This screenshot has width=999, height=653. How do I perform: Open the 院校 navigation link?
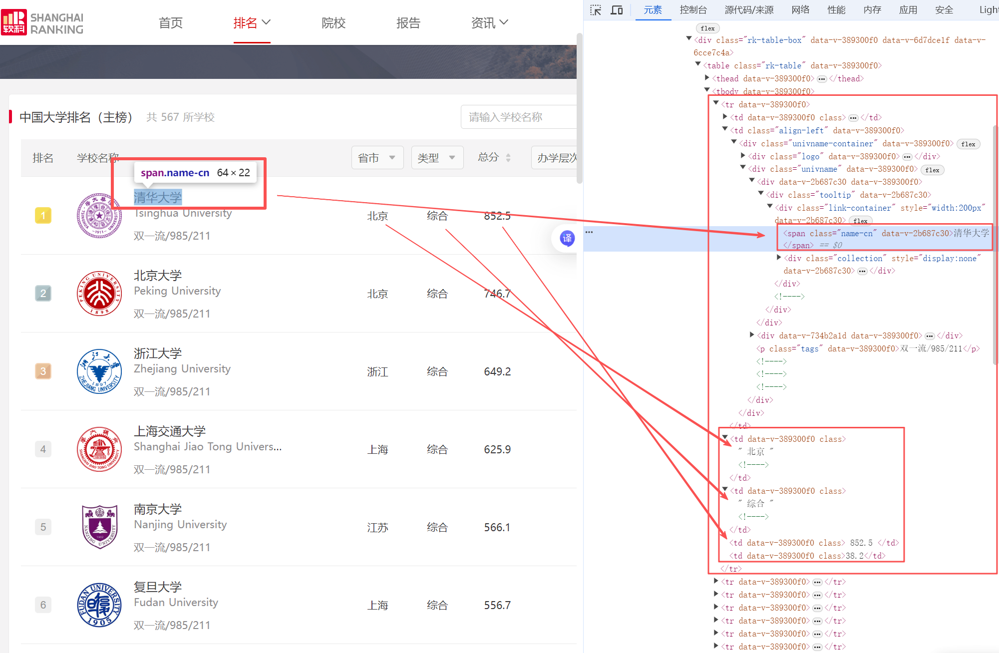pyautogui.click(x=333, y=22)
